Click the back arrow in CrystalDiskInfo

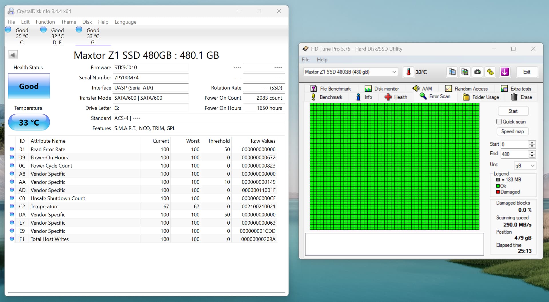coord(13,55)
